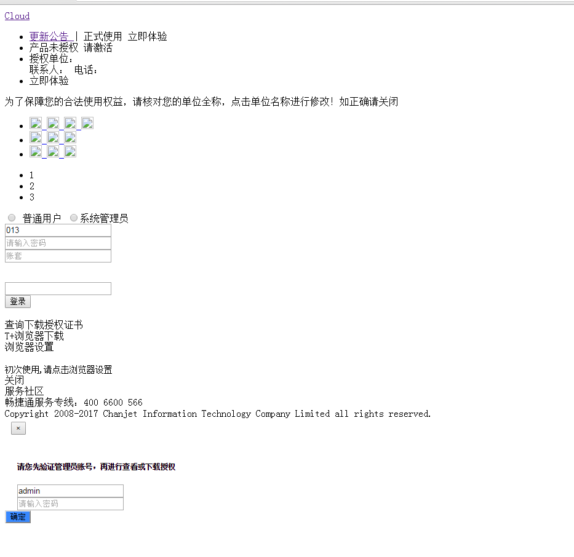Click fourth broken image in first row
The height and width of the screenshot is (557, 574).
(x=87, y=123)
